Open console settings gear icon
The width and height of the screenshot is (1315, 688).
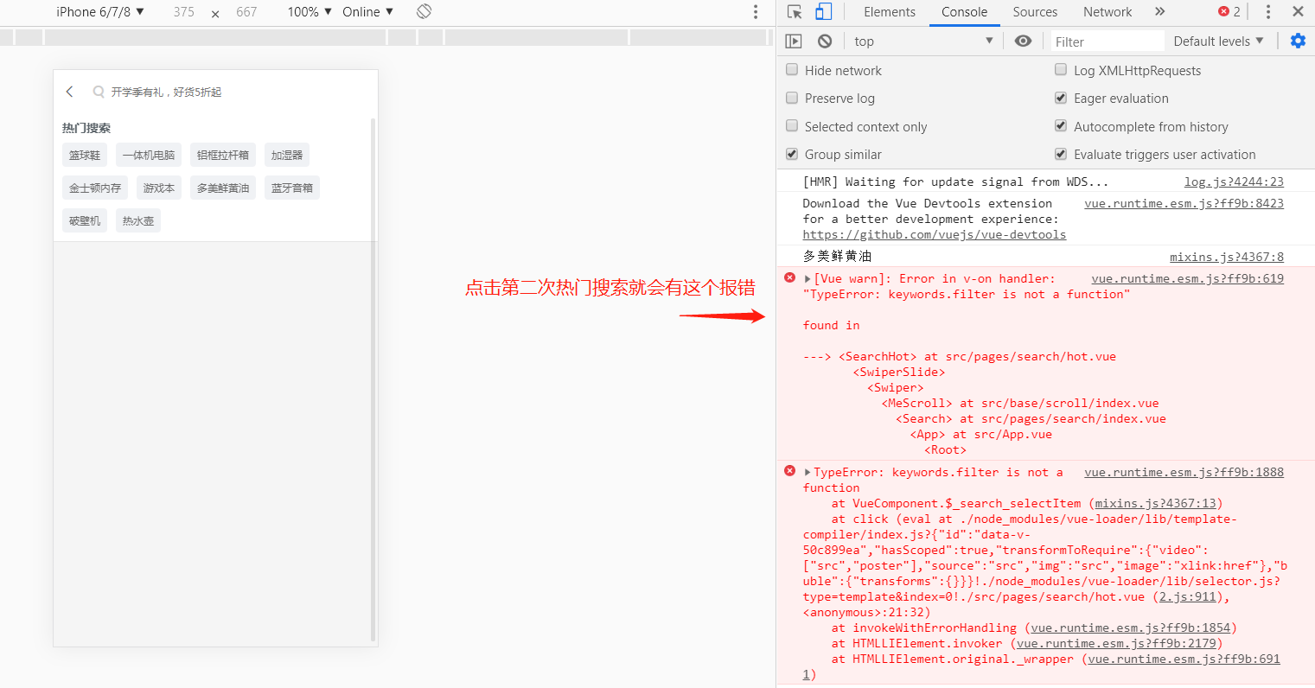coord(1298,41)
